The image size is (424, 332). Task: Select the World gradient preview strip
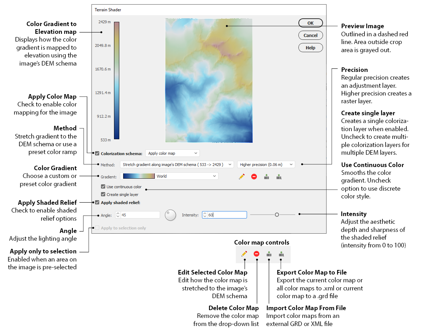click(x=138, y=176)
